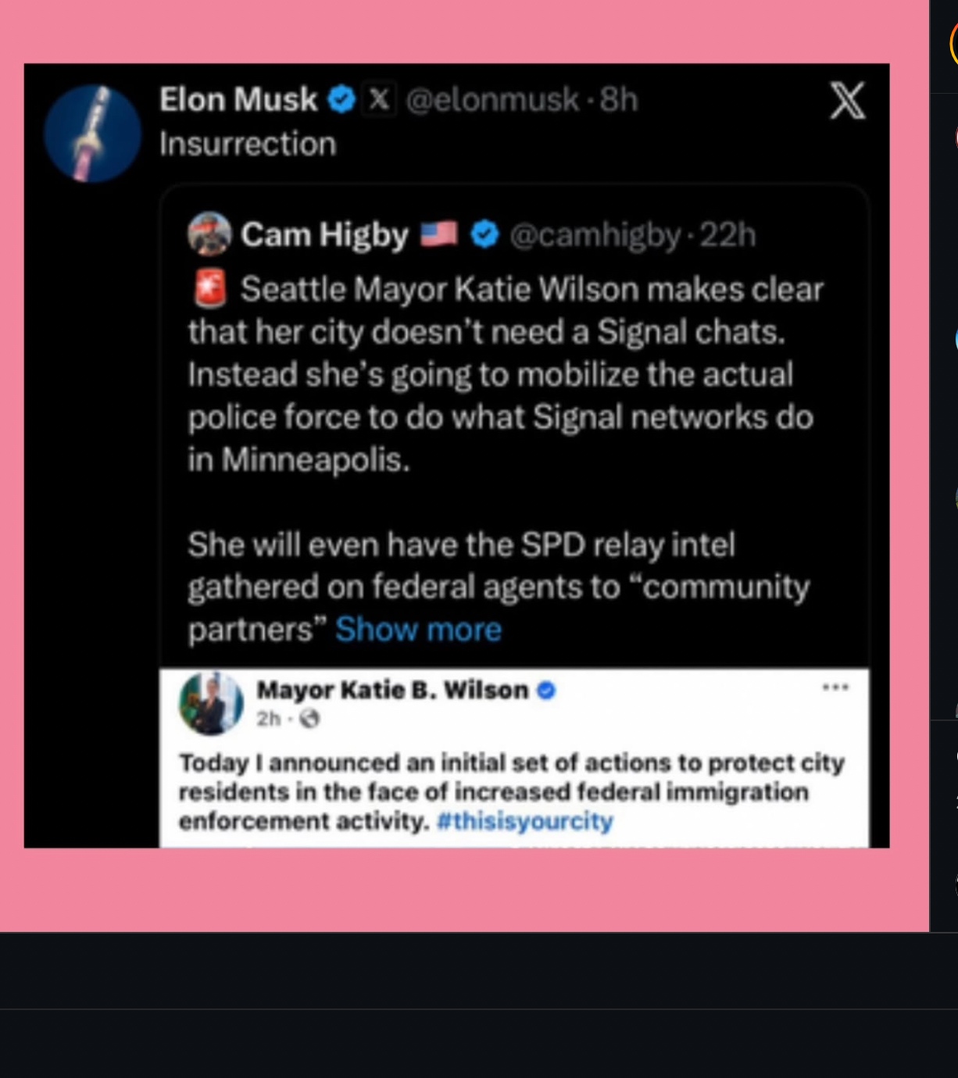This screenshot has height=1078, width=958.
Task: Click the verified badge beside Mayor Katie B. Wilson
Action: pyautogui.click(x=546, y=691)
